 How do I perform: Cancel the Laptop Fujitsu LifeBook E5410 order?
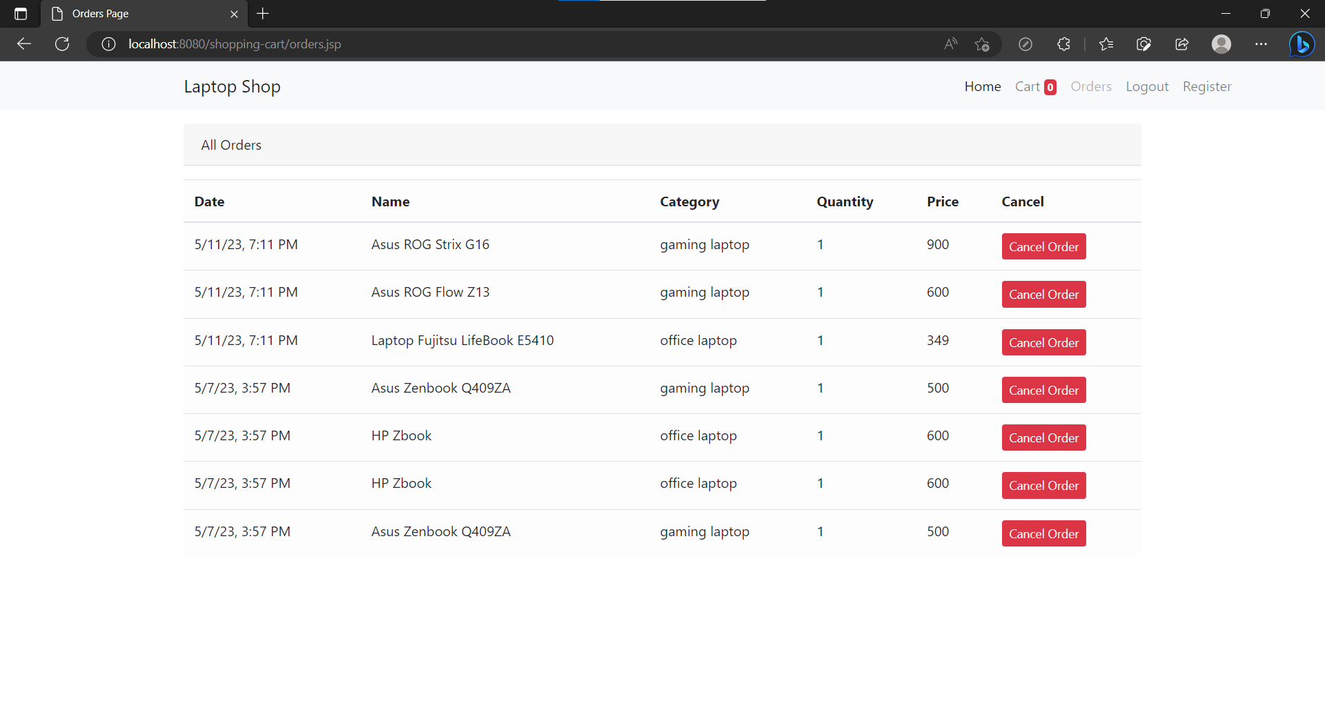(1043, 342)
